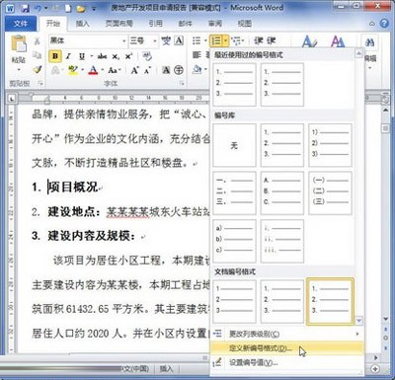Image resolution: width=395 pixels, height=380 pixels.
Task: Click the multilevel list icon
Action: [236, 40]
